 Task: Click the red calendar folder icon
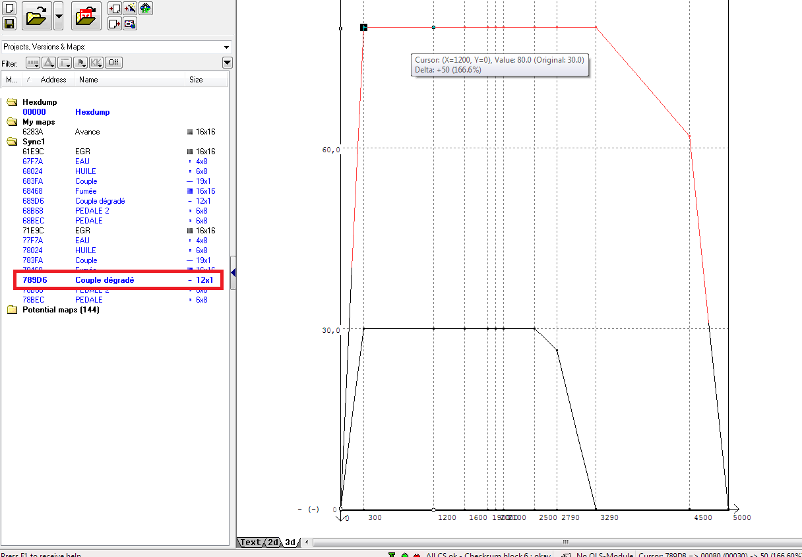[x=86, y=16]
